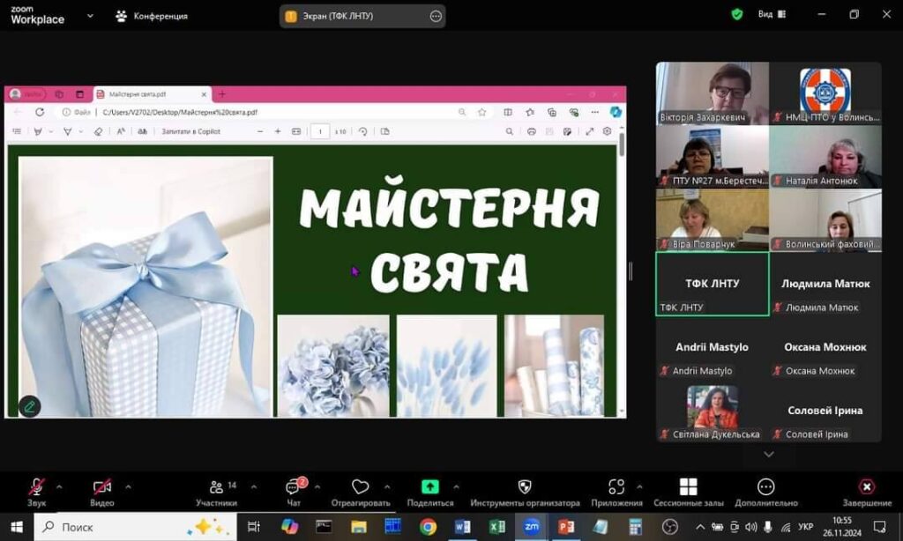Expand audio options arrow beside Звук
This screenshot has width=903, height=541.
[x=59, y=486]
